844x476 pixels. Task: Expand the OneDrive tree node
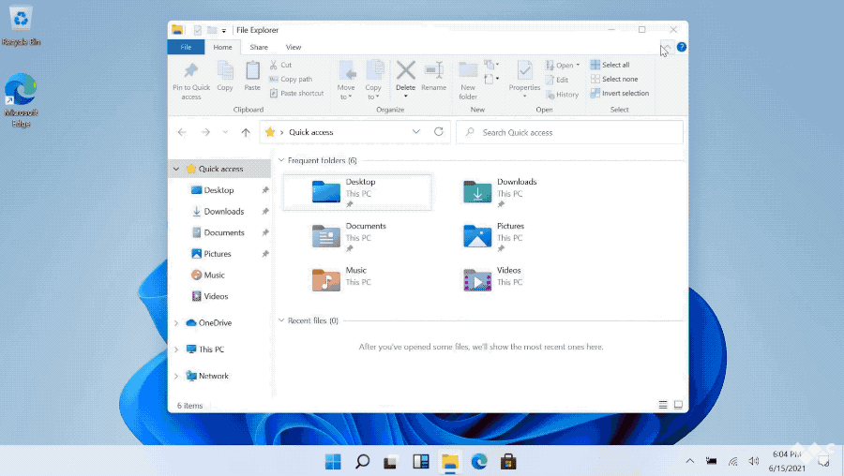(176, 323)
